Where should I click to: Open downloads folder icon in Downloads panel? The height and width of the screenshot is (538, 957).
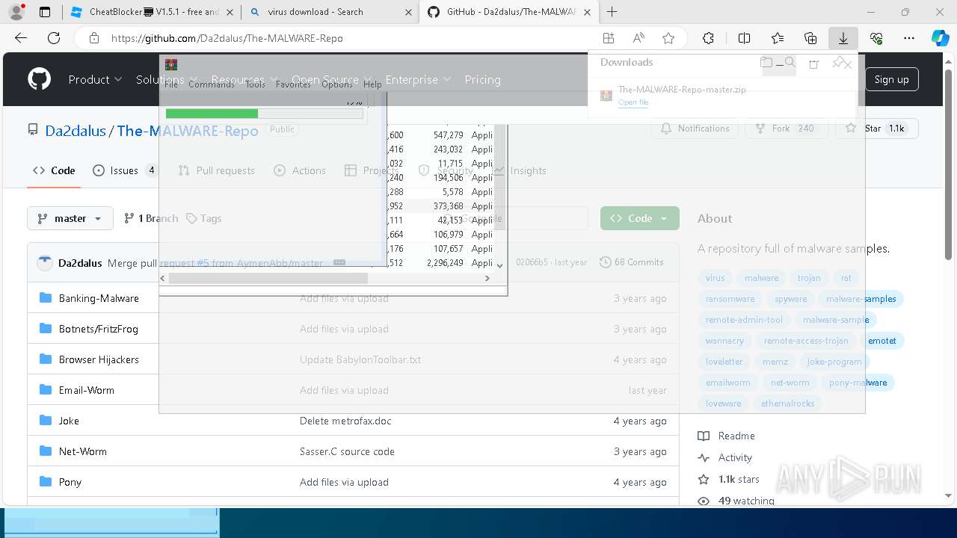click(x=766, y=63)
